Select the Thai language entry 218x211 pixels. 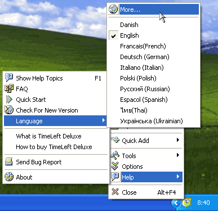click(153, 110)
